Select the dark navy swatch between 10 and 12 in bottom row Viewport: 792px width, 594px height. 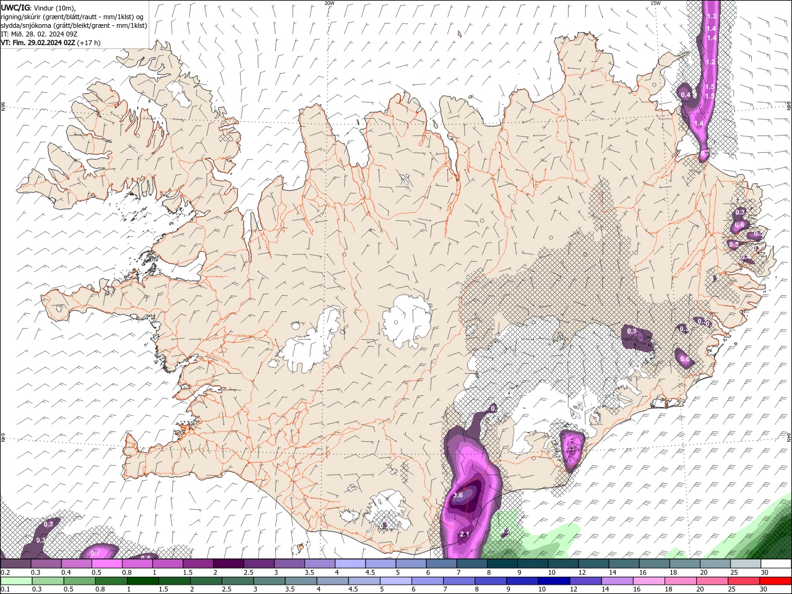pos(553,581)
